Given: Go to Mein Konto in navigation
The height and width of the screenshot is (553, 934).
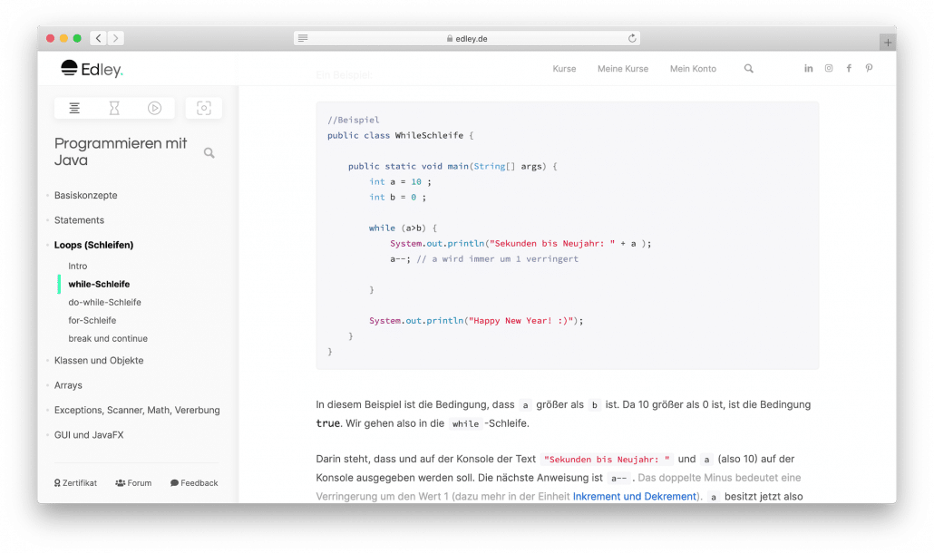Looking at the screenshot, I should click(x=693, y=69).
